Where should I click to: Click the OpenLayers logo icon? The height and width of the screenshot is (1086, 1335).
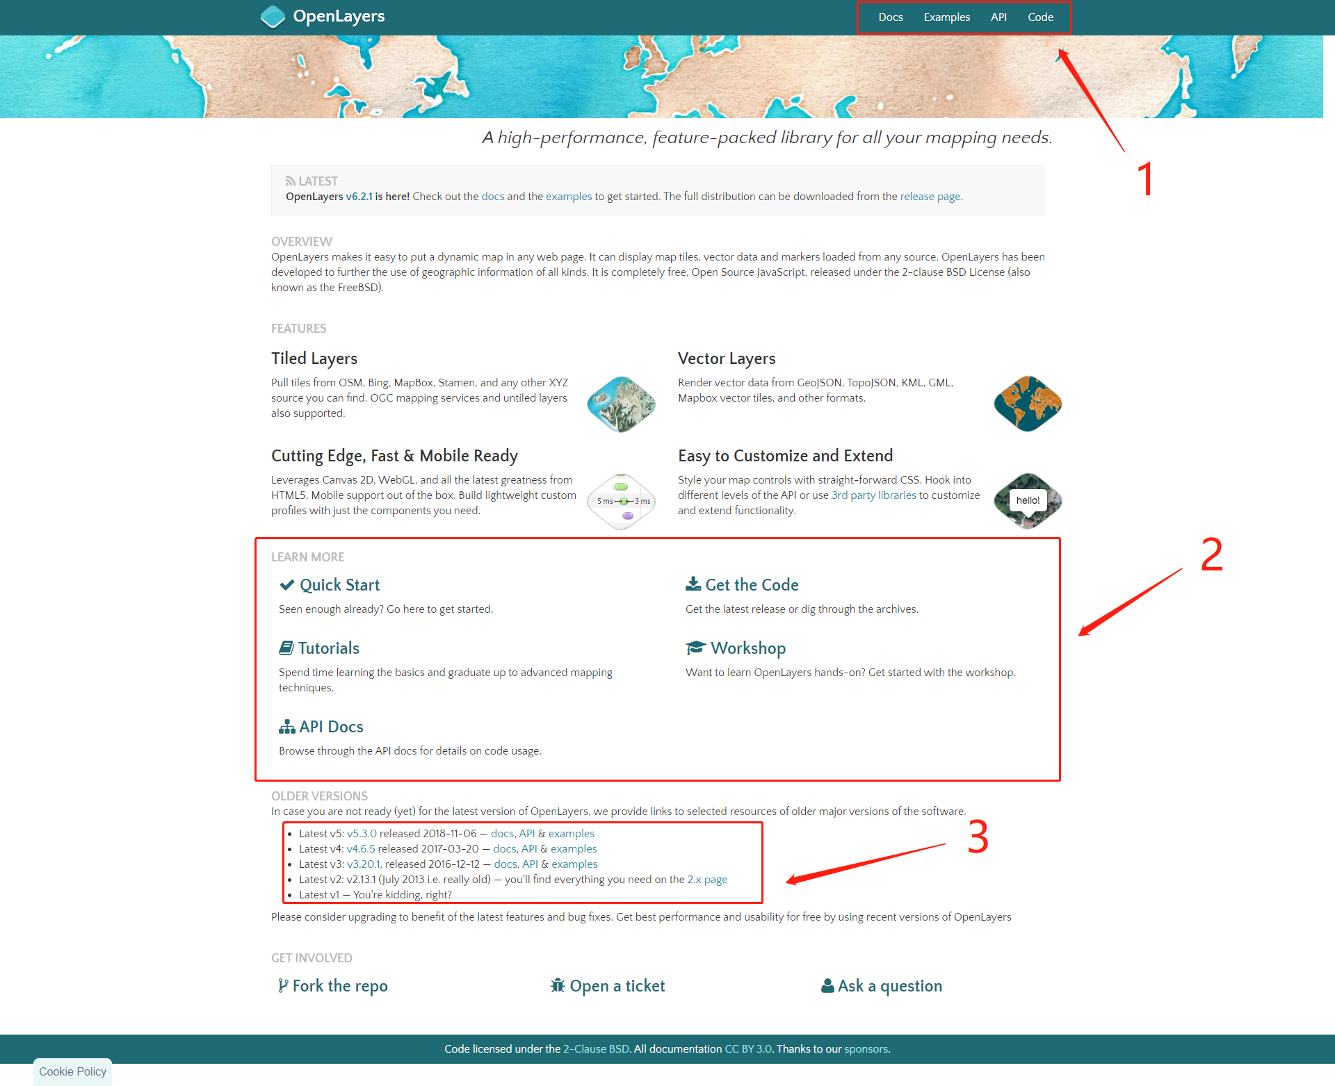[x=273, y=17]
